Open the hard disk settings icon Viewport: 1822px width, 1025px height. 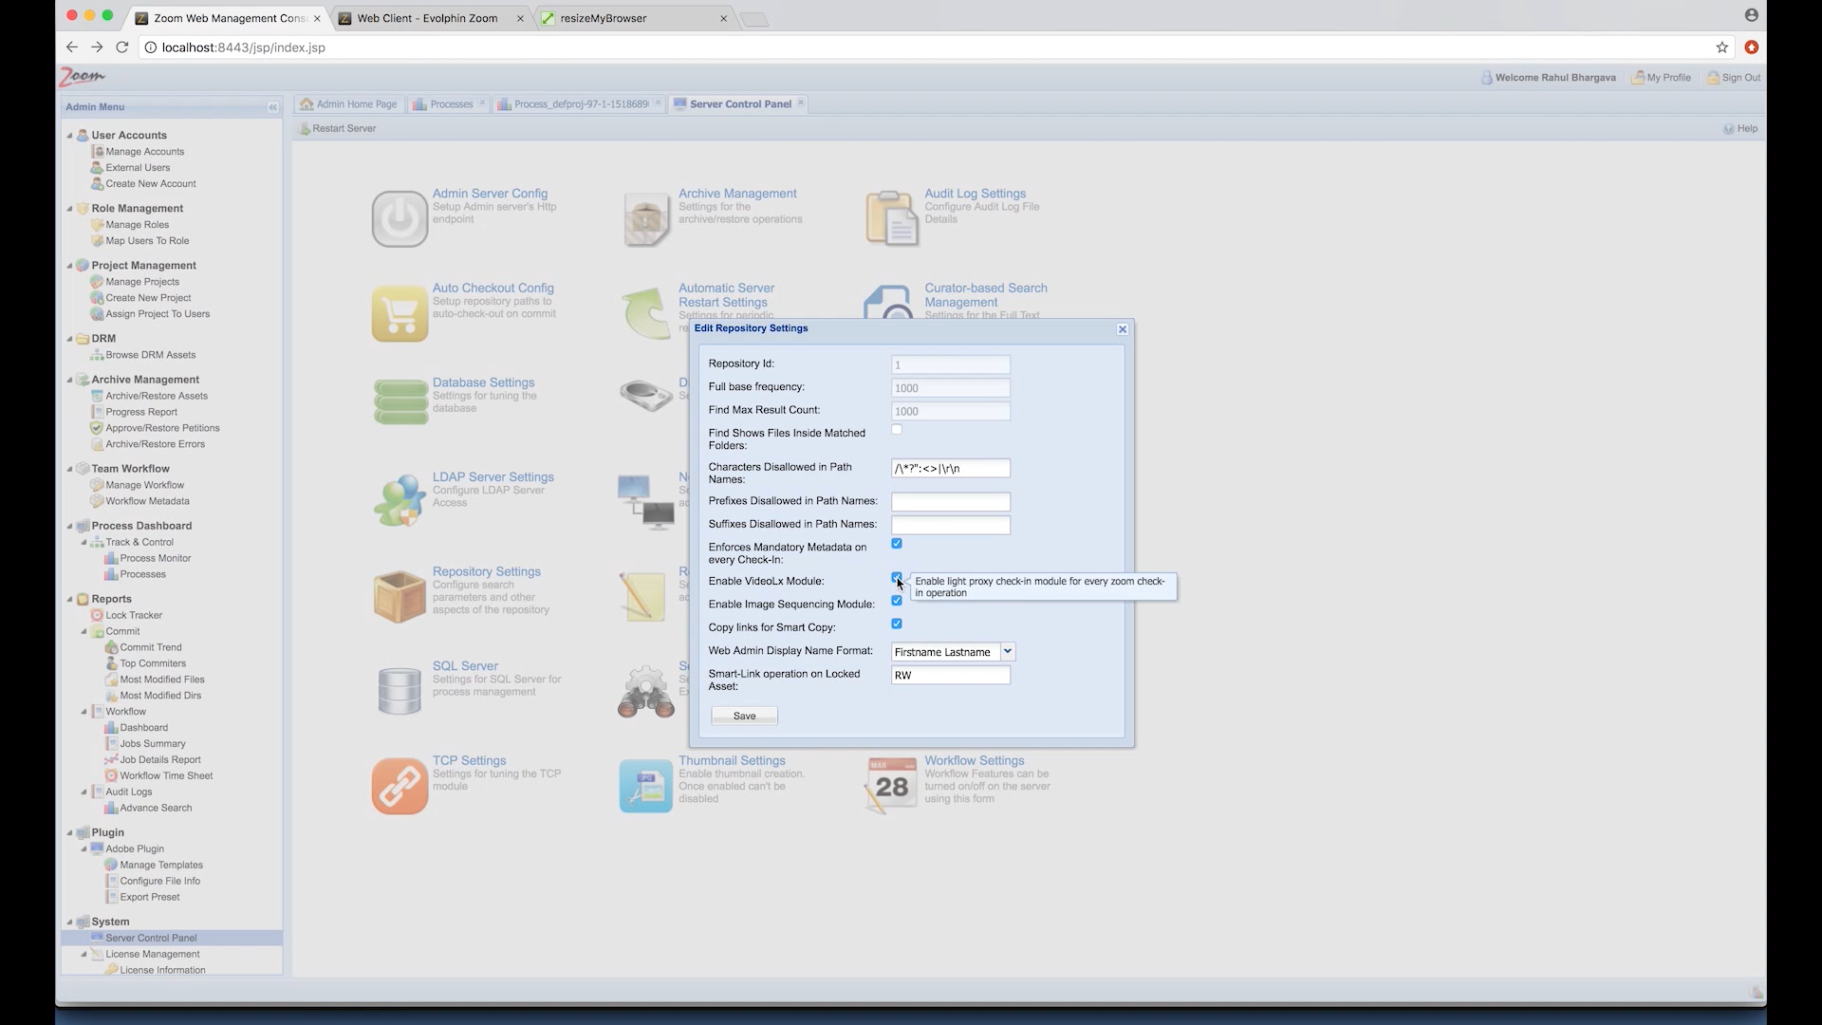[x=646, y=395]
